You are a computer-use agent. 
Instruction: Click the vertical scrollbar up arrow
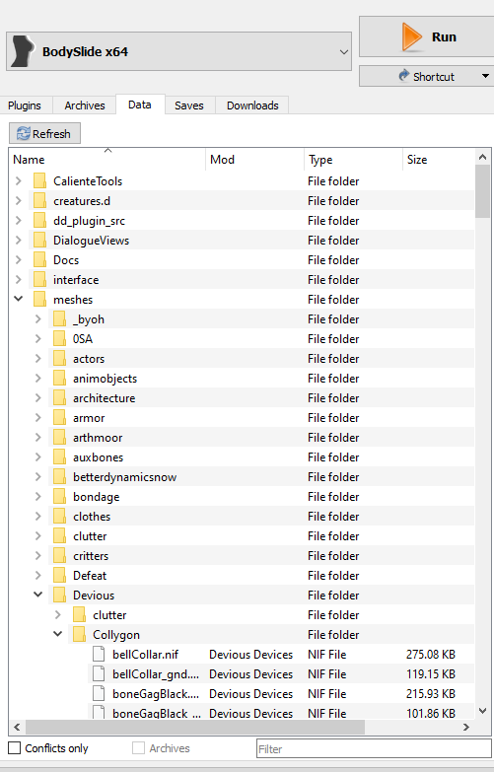click(483, 157)
